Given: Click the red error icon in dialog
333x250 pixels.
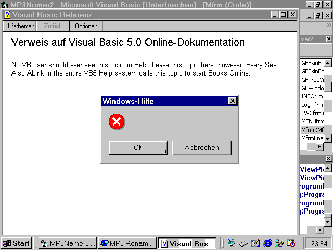Looking at the screenshot, I should (117, 122).
